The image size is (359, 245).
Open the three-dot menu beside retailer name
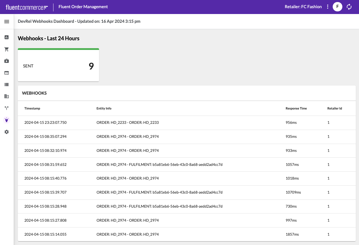tap(328, 7)
